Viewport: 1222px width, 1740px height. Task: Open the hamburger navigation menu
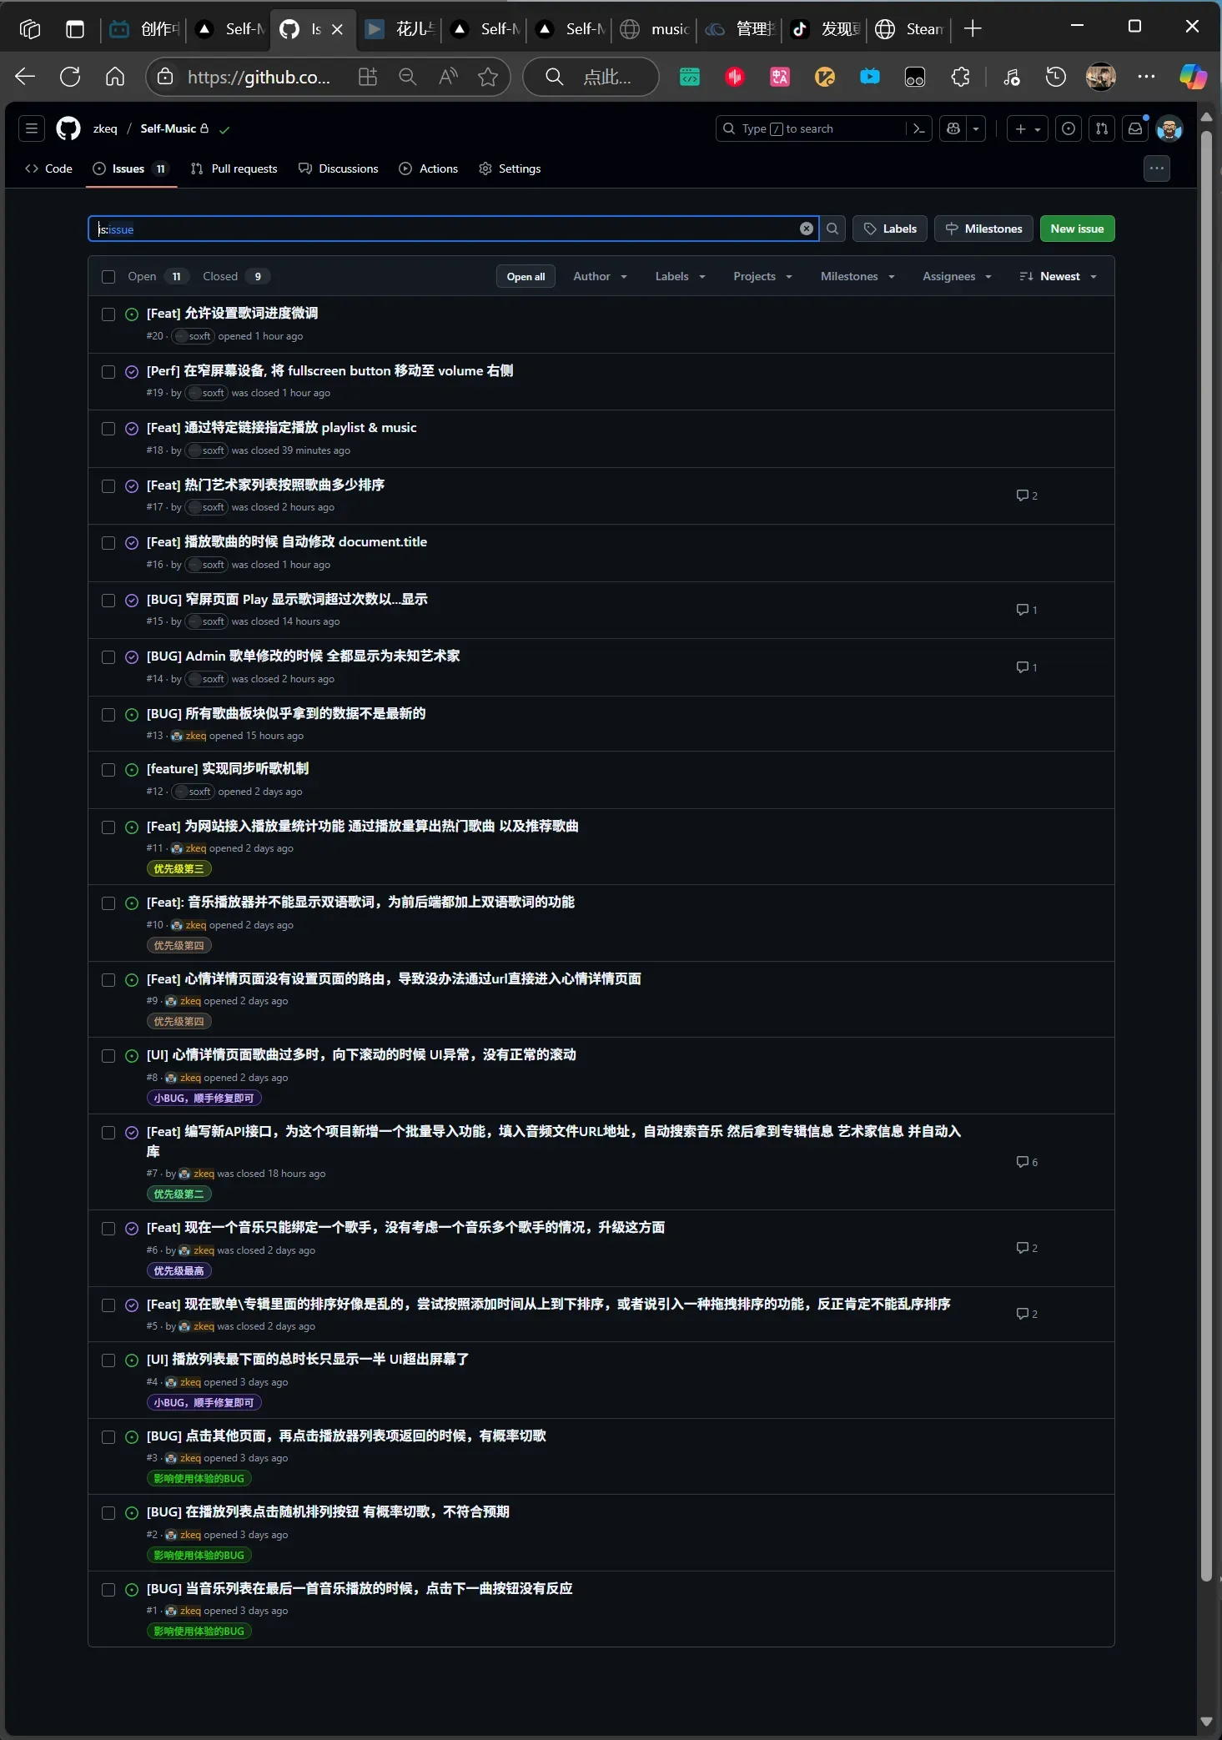click(x=32, y=128)
